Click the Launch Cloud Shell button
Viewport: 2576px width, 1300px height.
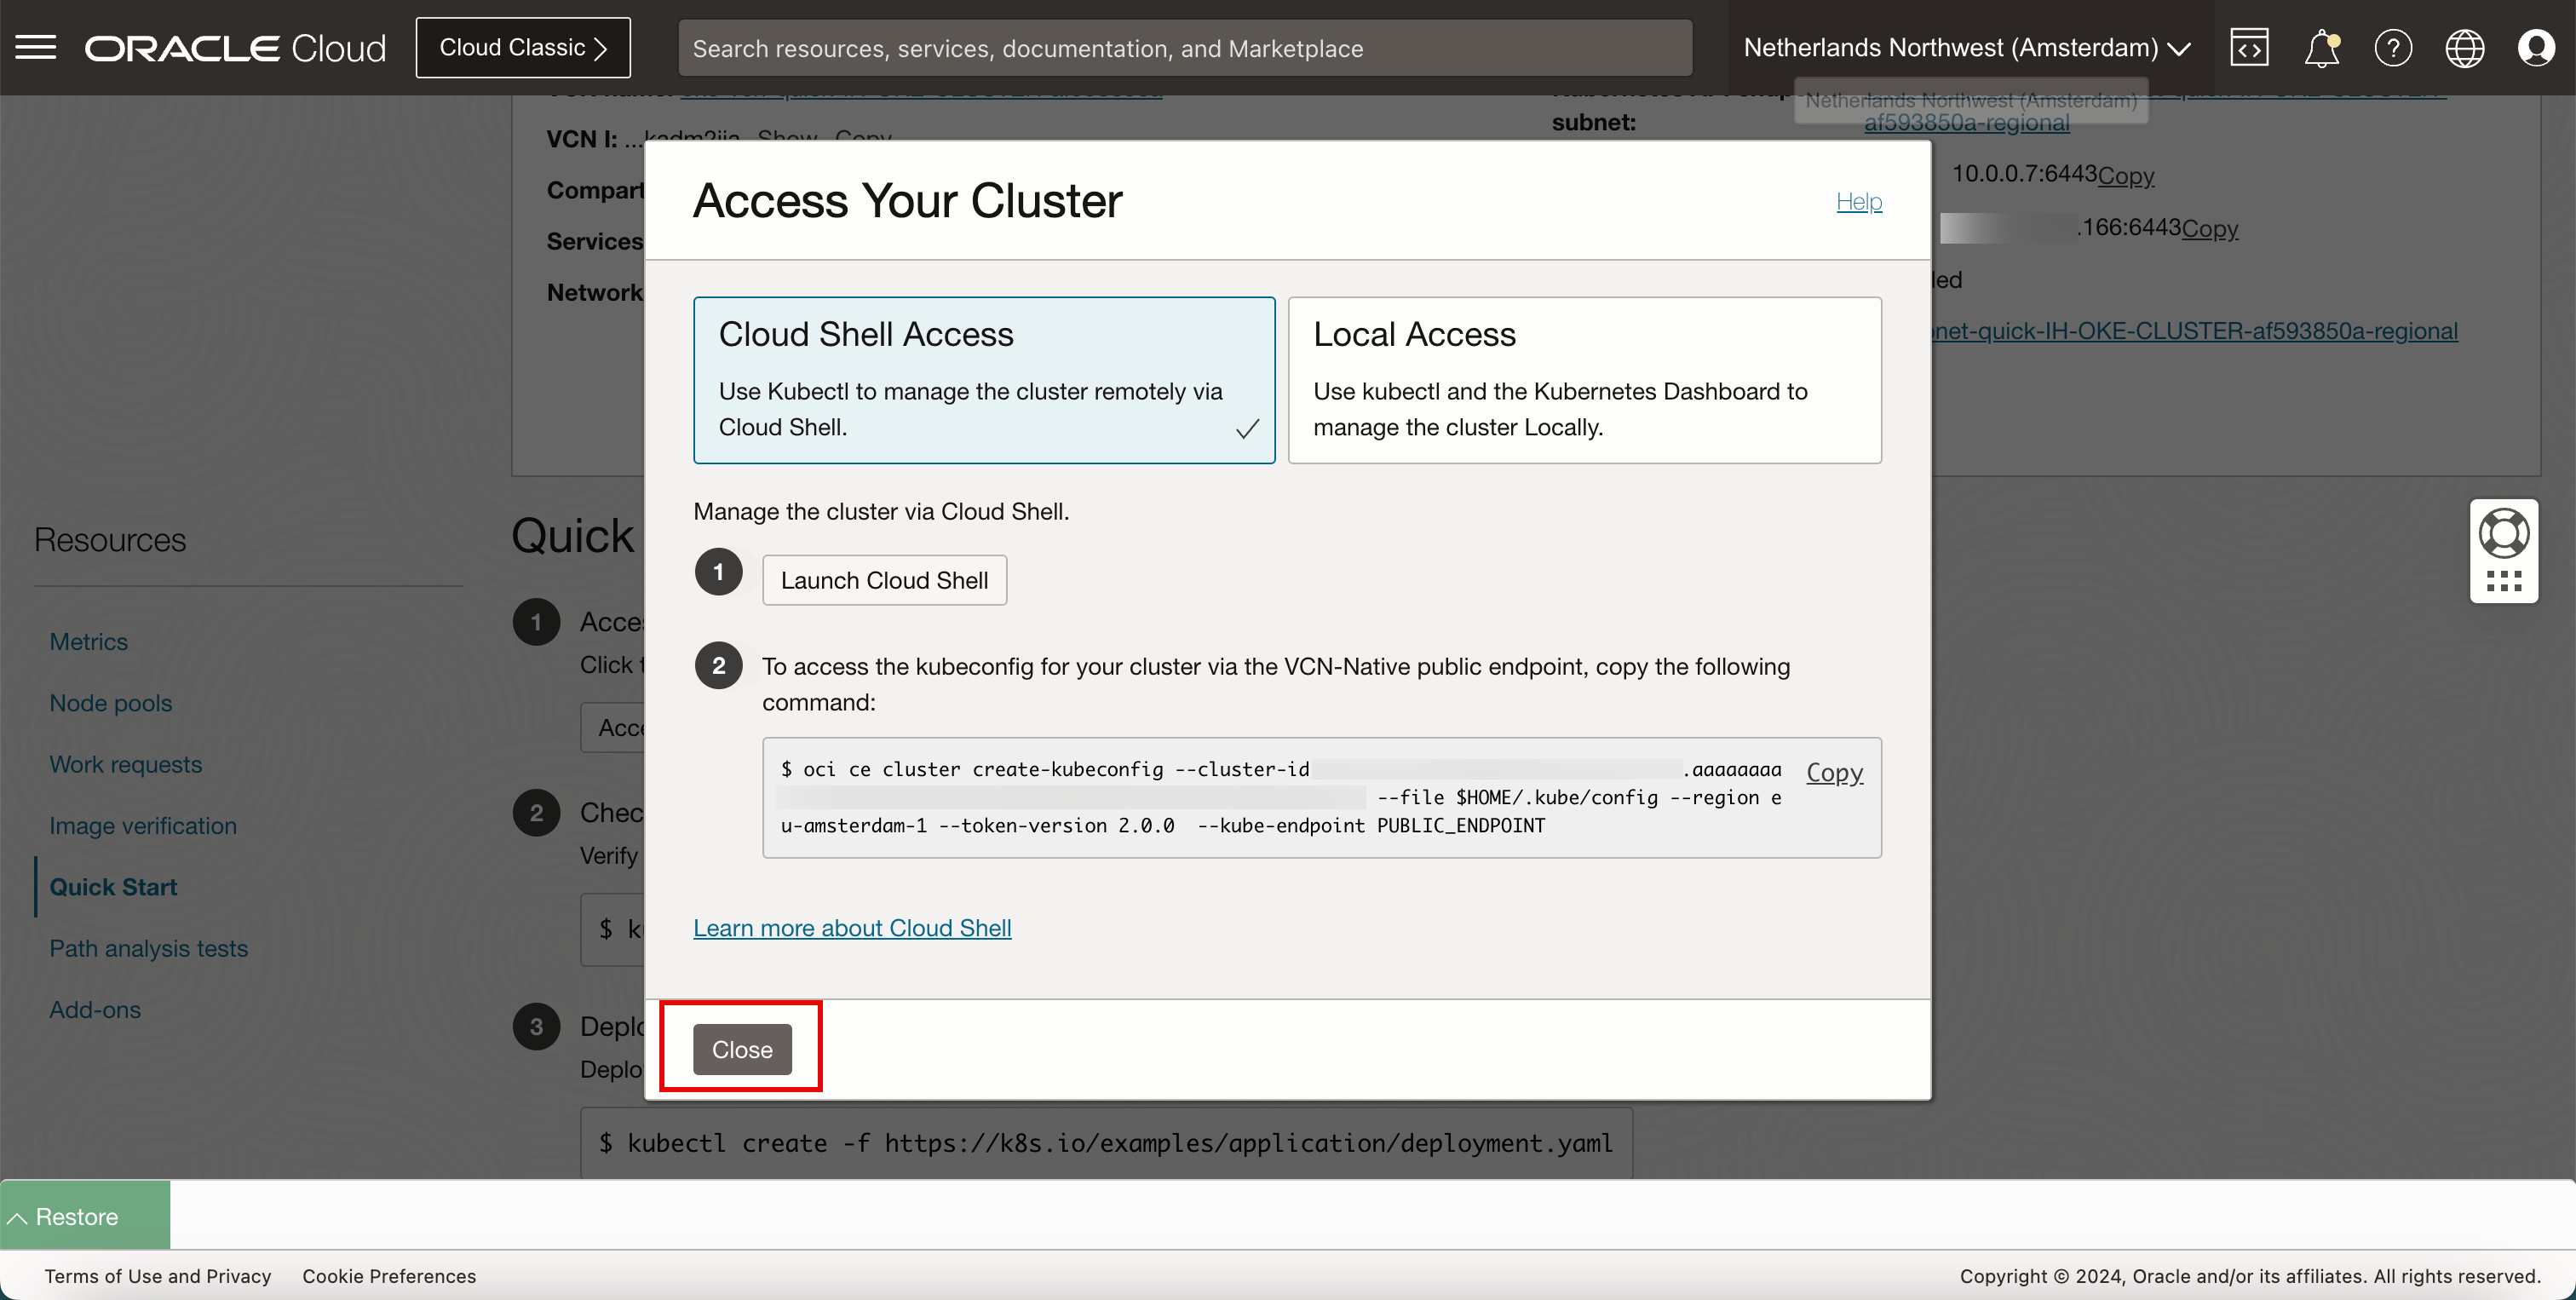point(884,580)
